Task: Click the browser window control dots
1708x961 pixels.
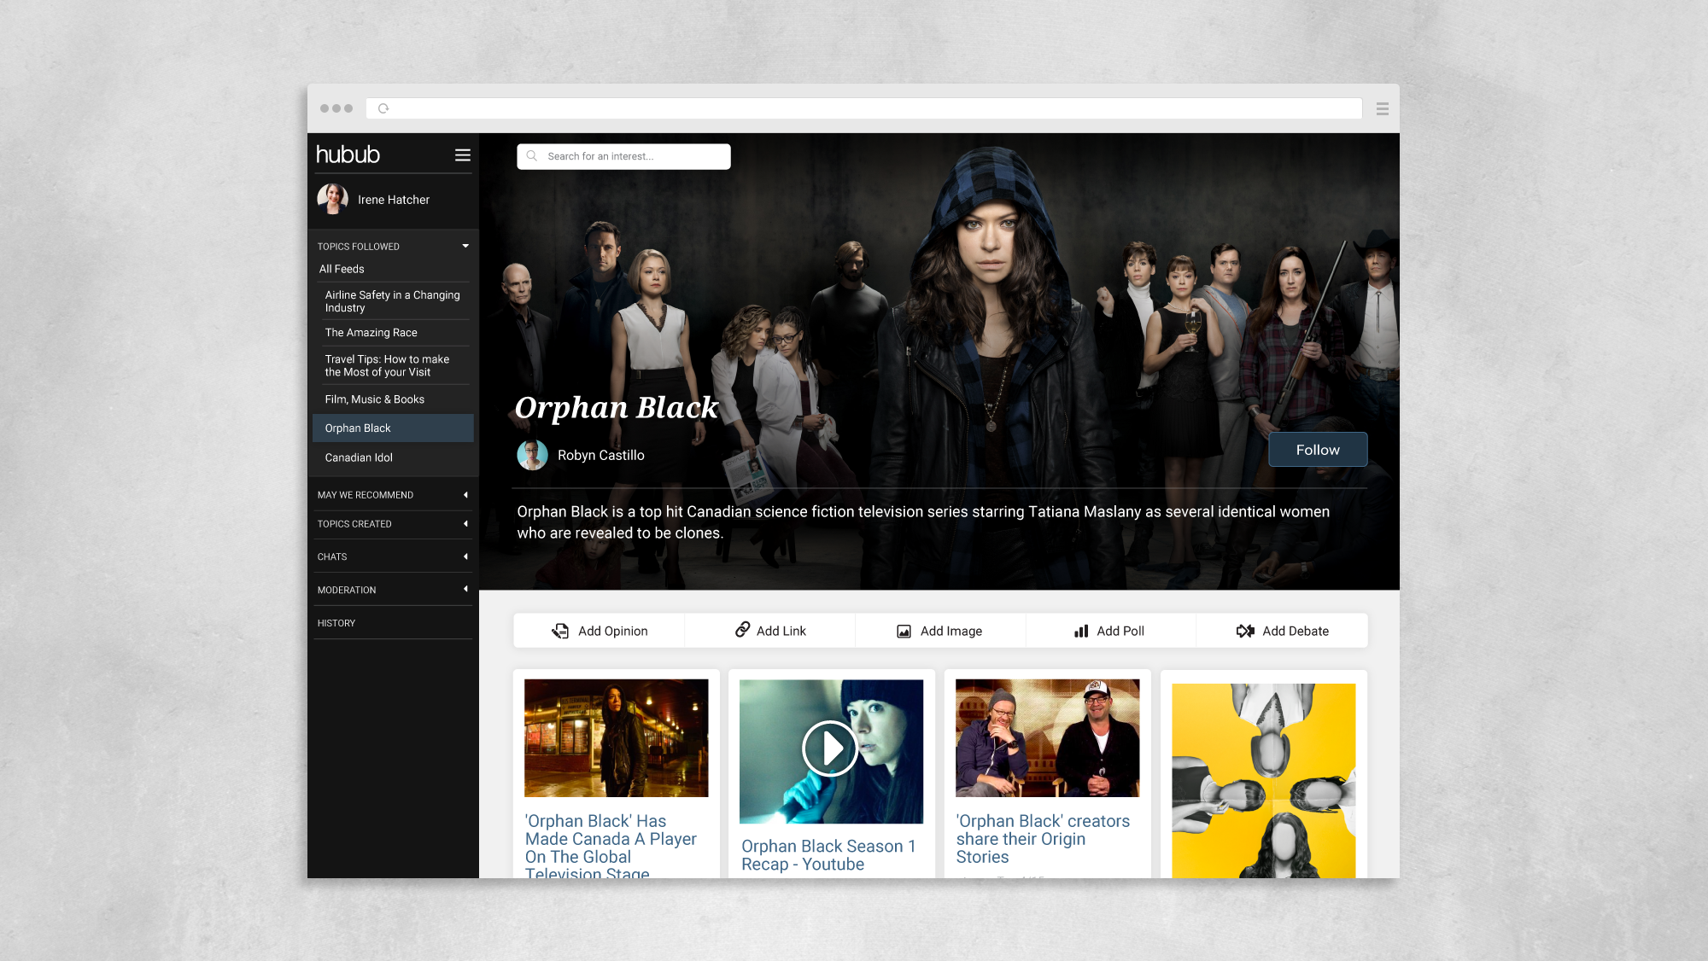Action: 336,108
